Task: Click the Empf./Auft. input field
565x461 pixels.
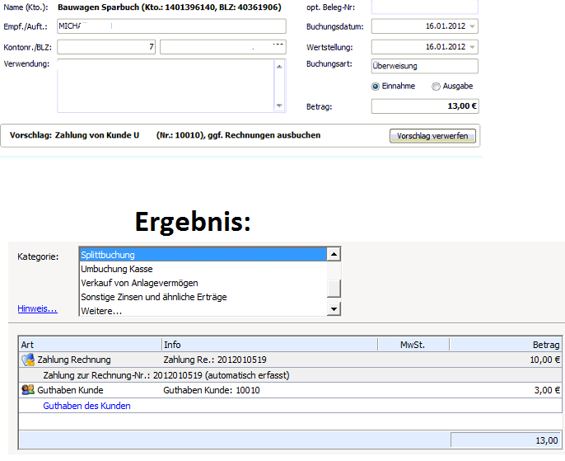Action: [171, 26]
